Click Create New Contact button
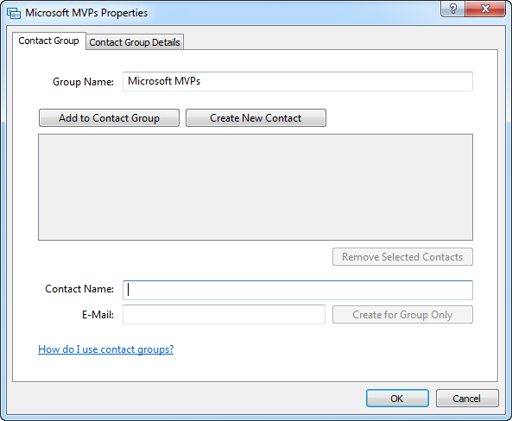512x421 pixels. coord(256,118)
